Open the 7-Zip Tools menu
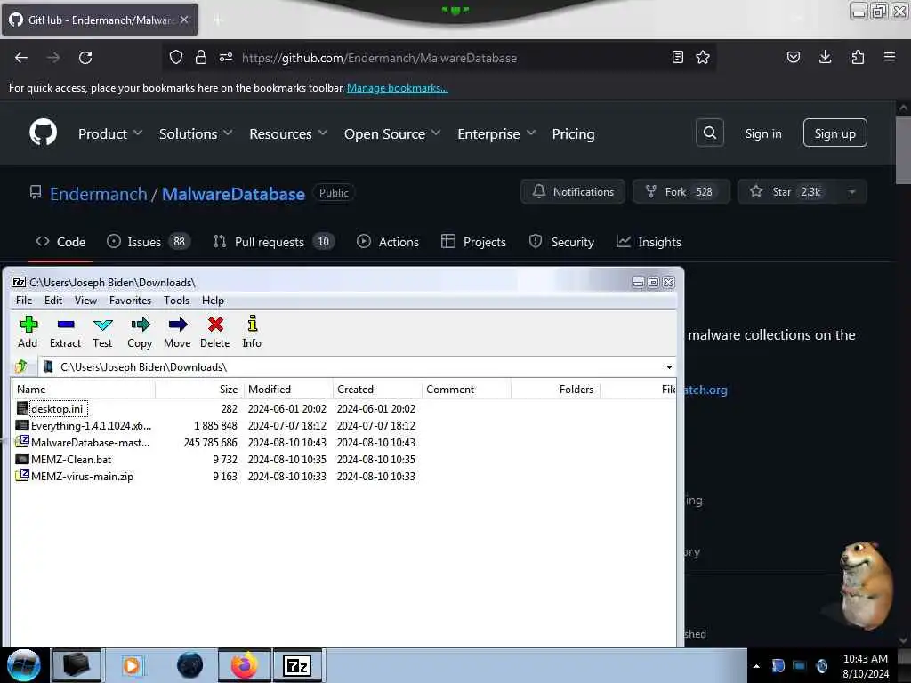 tap(177, 301)
